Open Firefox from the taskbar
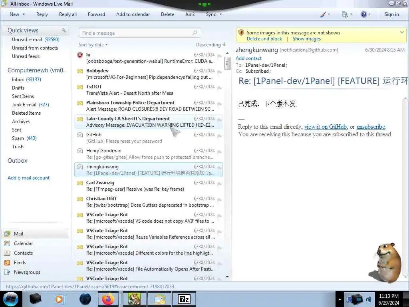409x307 pixels. click(x=108, y=299)
